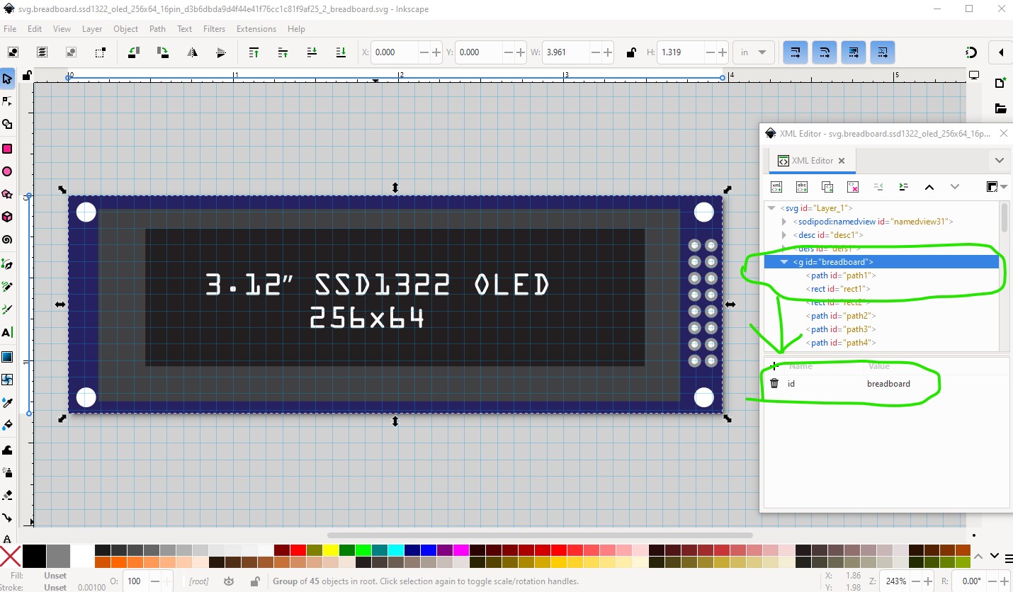The height and width of the screenshot is (592, 1013).
Task: Open the File menu
Action: click(10, 29)
